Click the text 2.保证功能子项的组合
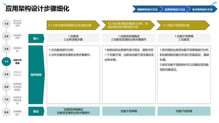The height and width of the screenshot is (123, 219). click(x=184, y=67)
